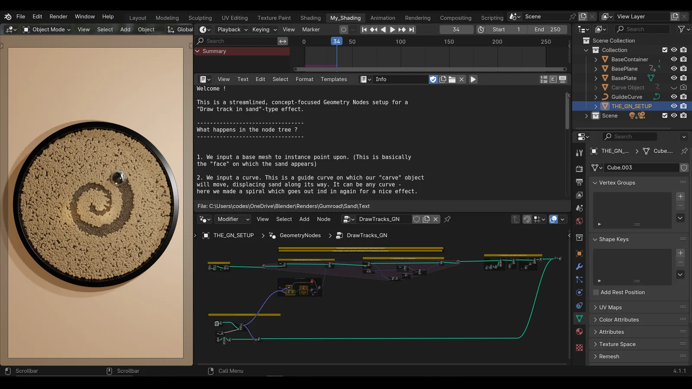Run the script with the play button

(472, 79)
